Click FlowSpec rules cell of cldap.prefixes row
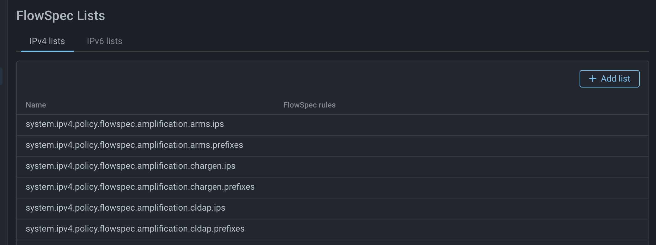 pyautogui.click(x=309, y=229)
